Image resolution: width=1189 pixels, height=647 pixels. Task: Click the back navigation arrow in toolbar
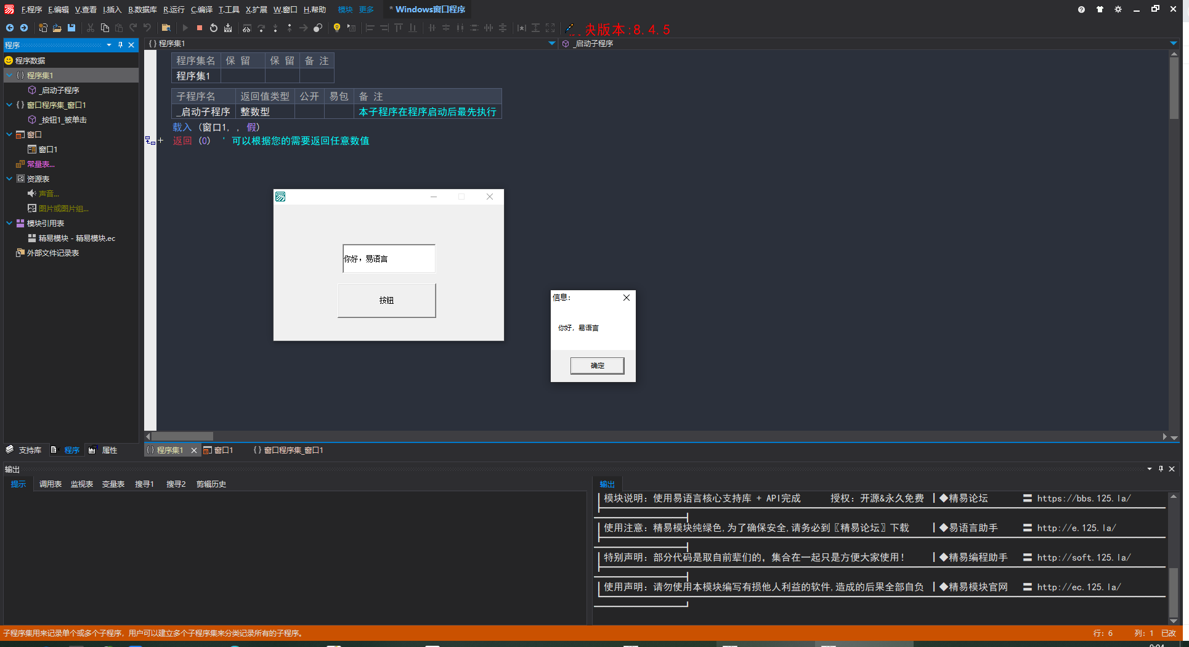click(x=10, y=28)
